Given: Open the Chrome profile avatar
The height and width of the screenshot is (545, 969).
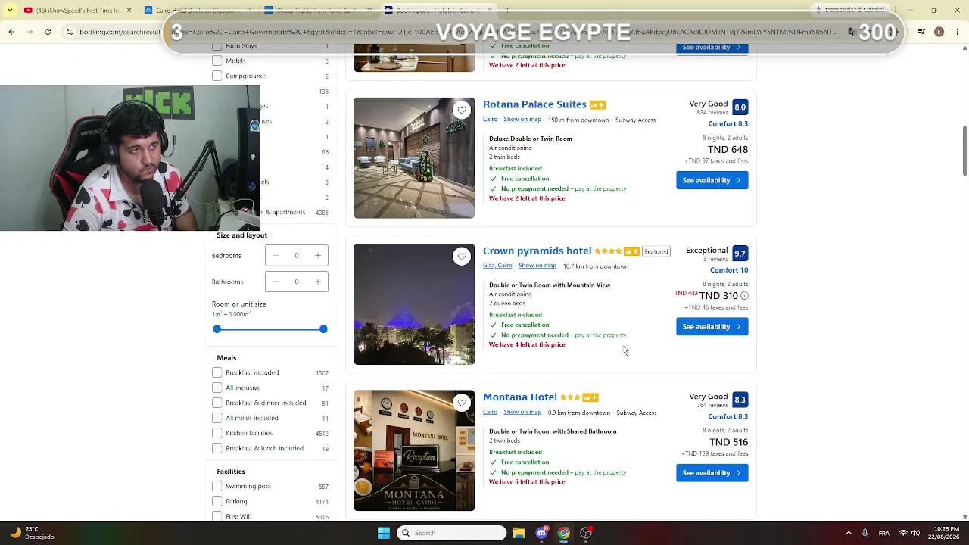Looking at the screenshot, I should 939,32.
